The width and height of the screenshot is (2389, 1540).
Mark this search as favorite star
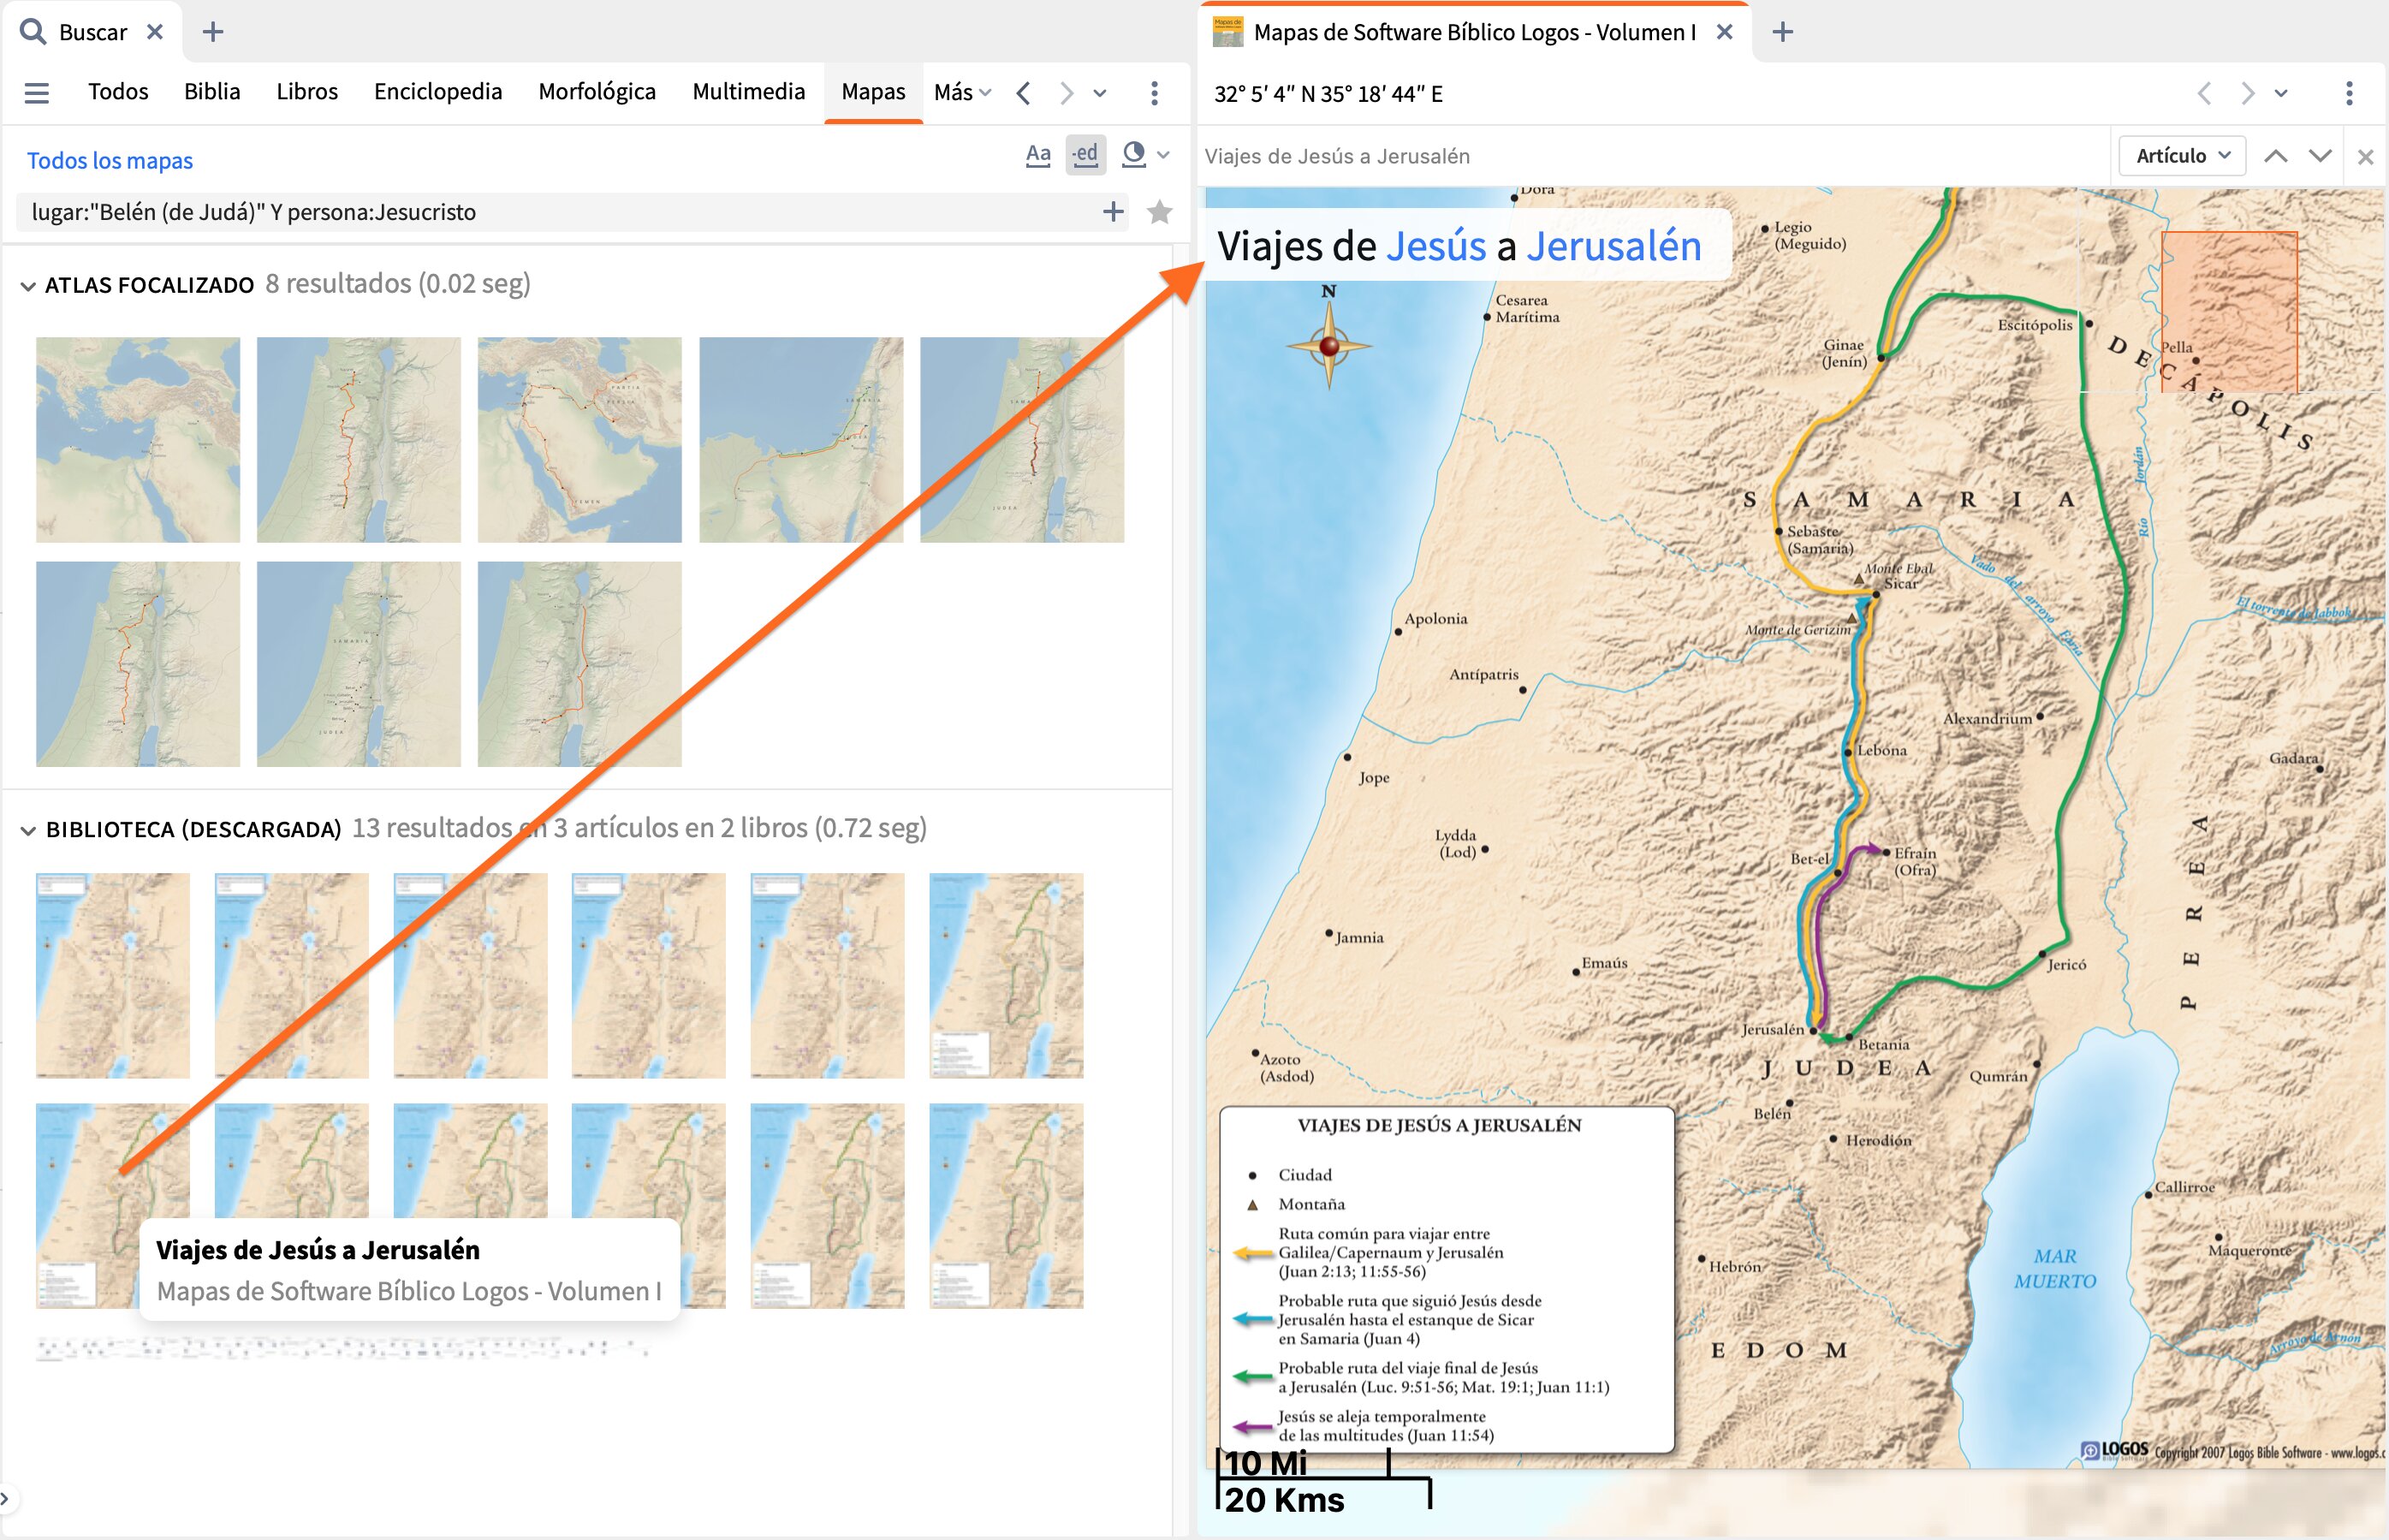(x=1159, y=212)
